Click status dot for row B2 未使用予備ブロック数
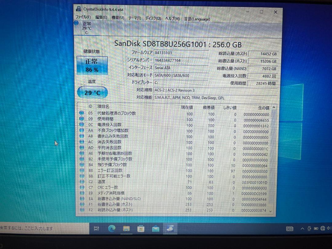Viewport: 332px width, 249px height. tap(82, 159)
